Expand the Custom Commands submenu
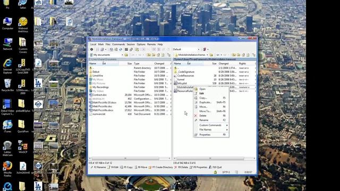The width and height of the screenshot is (340, 191). 211,125
